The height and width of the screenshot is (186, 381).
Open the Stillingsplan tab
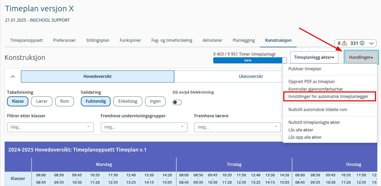98,40
